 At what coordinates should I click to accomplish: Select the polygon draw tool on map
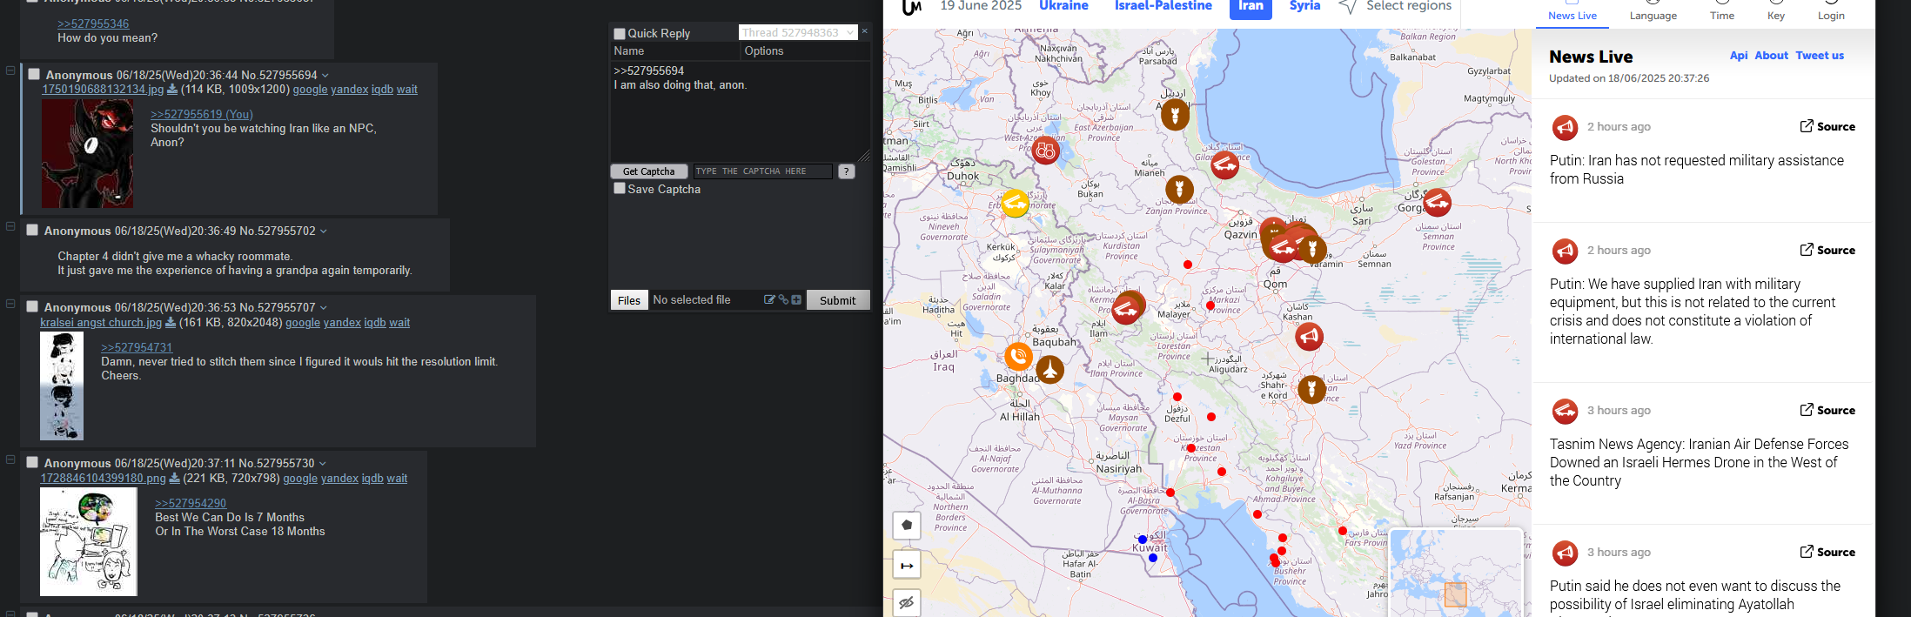[907, 525]
